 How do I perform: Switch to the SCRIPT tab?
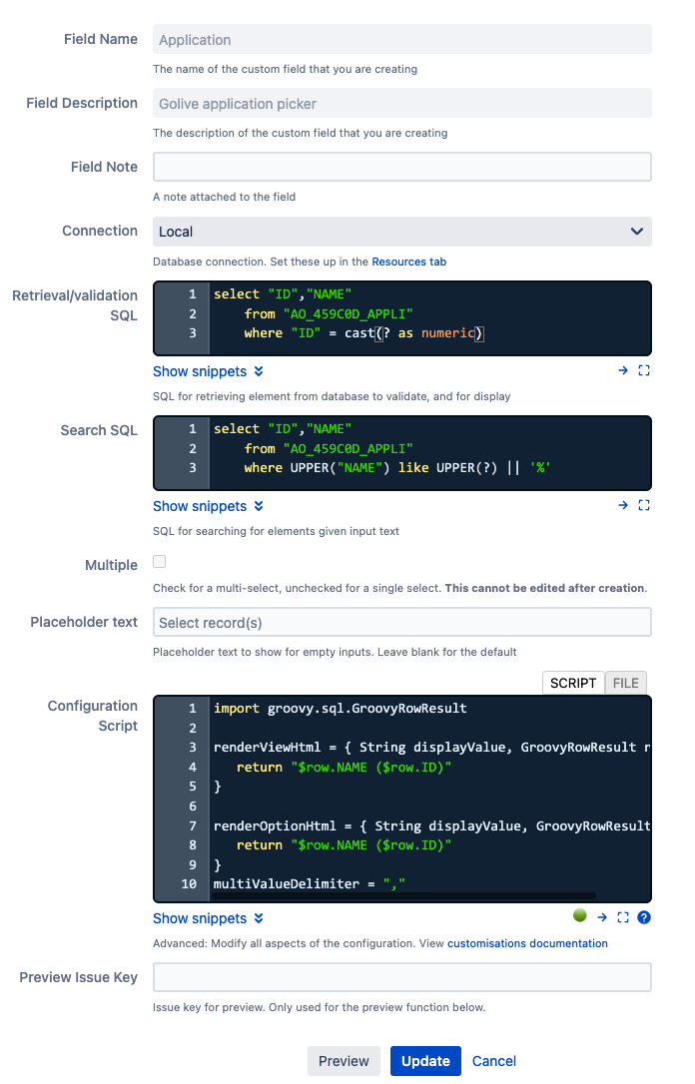[573, 683]
